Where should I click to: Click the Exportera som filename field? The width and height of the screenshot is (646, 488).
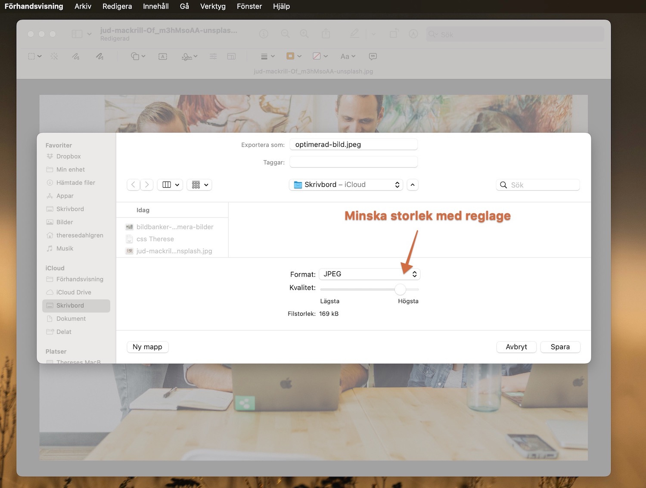point(353,145)
